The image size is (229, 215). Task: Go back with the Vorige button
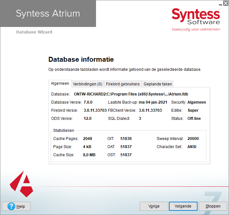pyautogui.click(x=154, y=206)
